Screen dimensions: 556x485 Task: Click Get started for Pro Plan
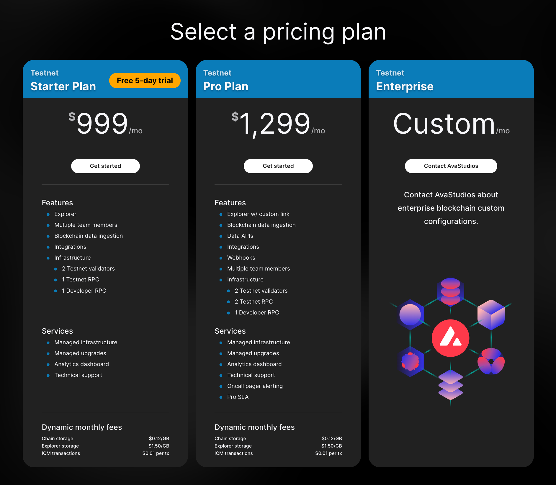click(x=278, y=166)
